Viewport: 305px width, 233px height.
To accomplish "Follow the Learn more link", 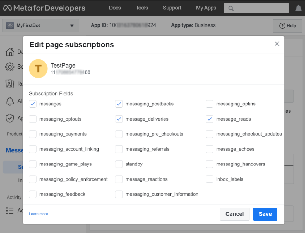I will 39,214.
